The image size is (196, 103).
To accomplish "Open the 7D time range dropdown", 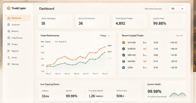I will pos(177,9).
